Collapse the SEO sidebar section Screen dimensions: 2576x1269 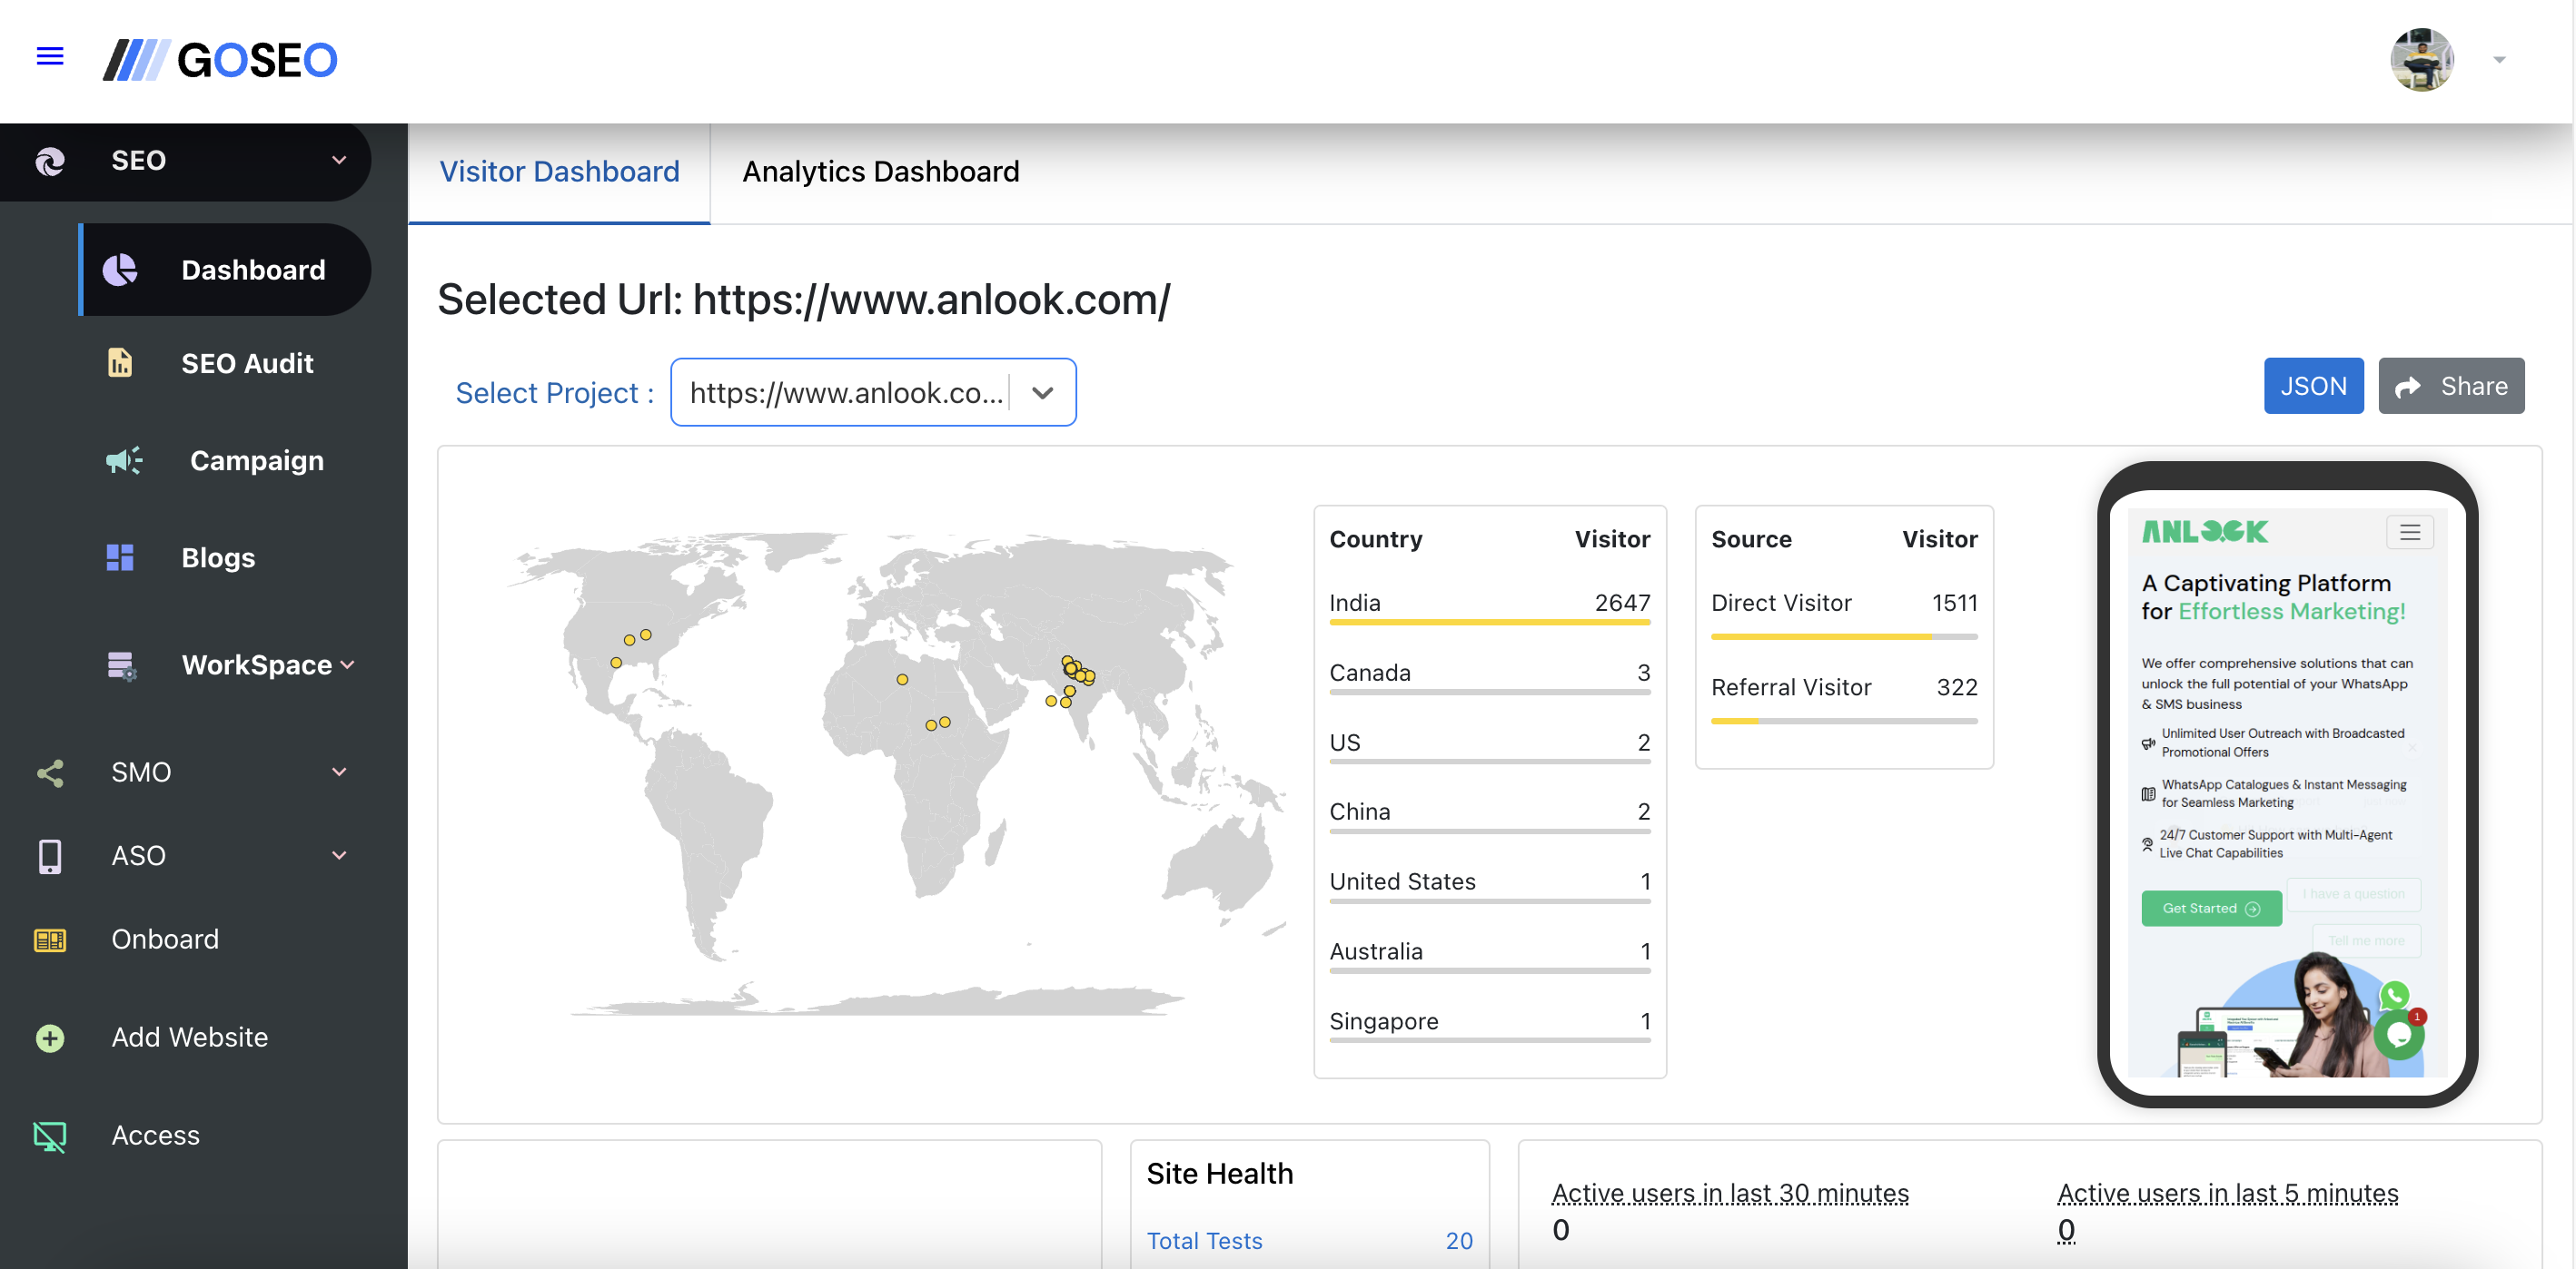[x=339, y=160]
